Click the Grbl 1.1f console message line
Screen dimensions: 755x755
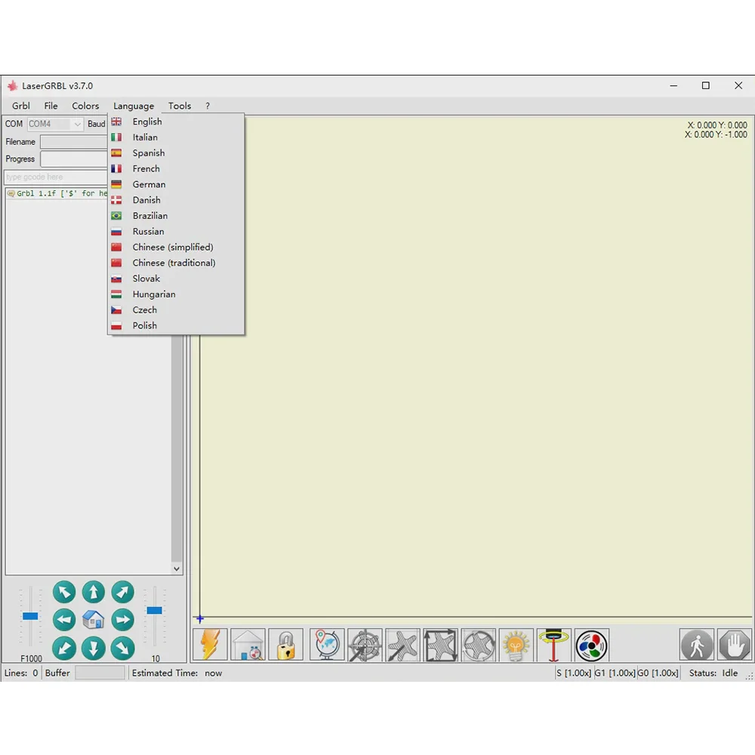pos(58,193)
